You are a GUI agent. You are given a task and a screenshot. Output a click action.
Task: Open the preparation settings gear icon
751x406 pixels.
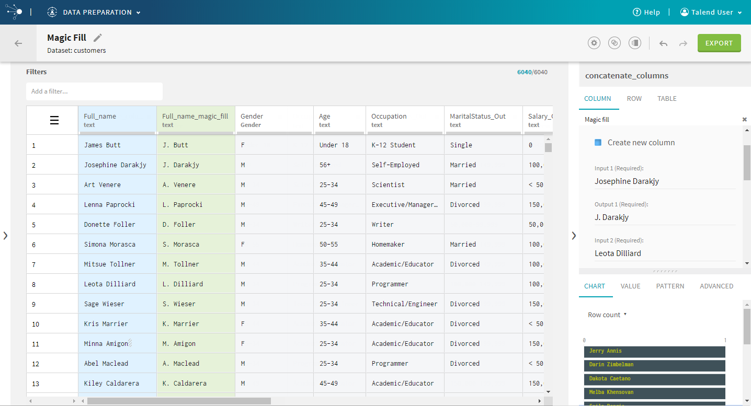pos(594,43)
